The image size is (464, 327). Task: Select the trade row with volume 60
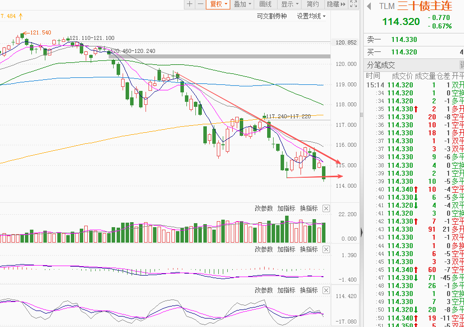coord(414,270)
